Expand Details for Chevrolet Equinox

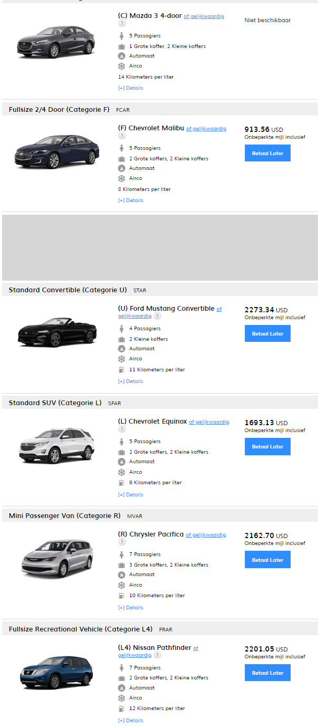(x=131, y=495)
